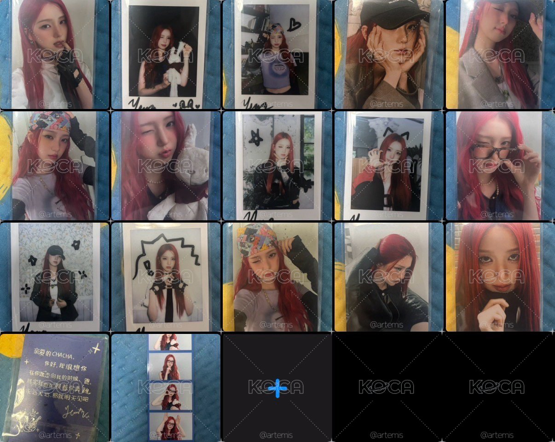Viewport: 555px width, 442px height.
Task: Open the polaroid with drawn cat ears
Action: (388, 166)
